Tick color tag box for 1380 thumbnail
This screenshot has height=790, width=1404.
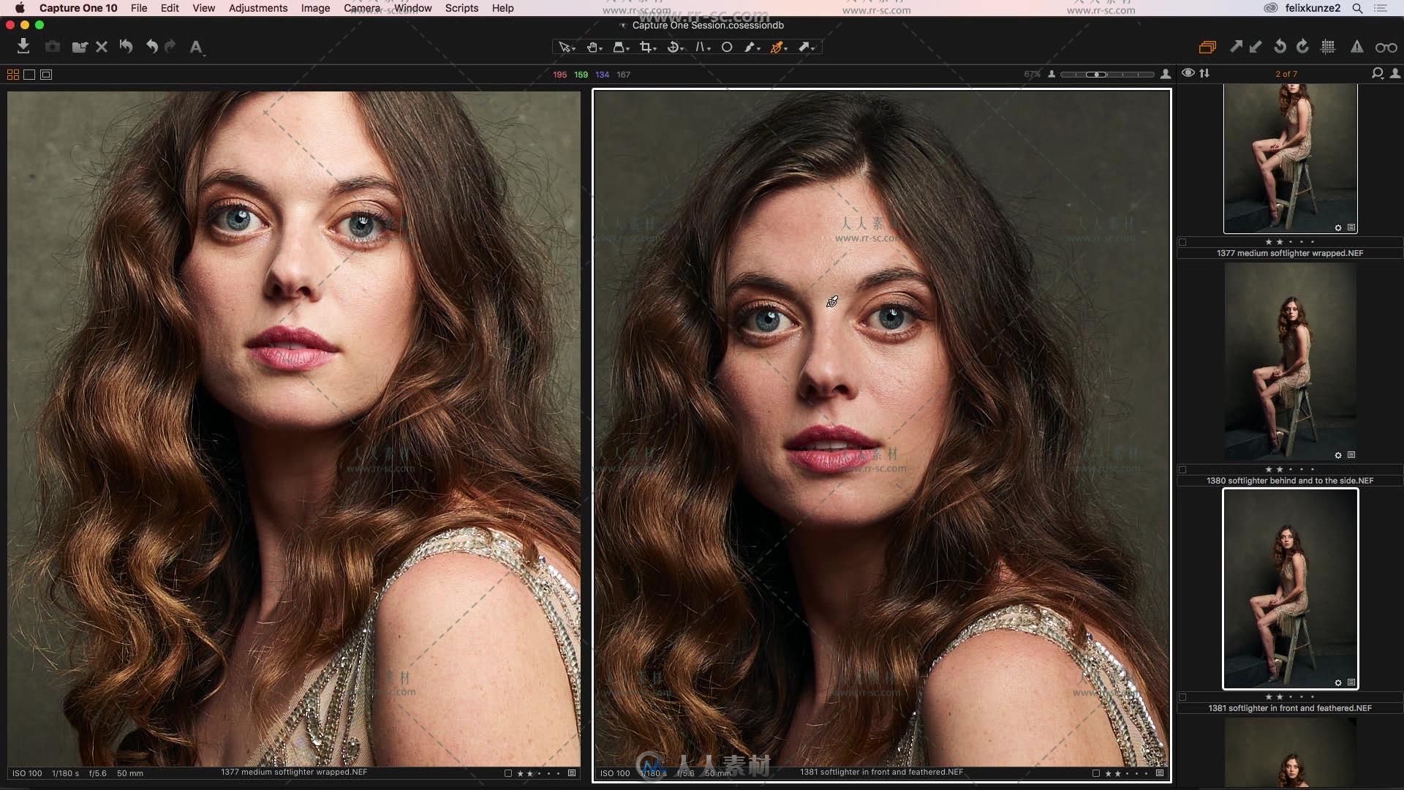click(x=1182, y=470)
